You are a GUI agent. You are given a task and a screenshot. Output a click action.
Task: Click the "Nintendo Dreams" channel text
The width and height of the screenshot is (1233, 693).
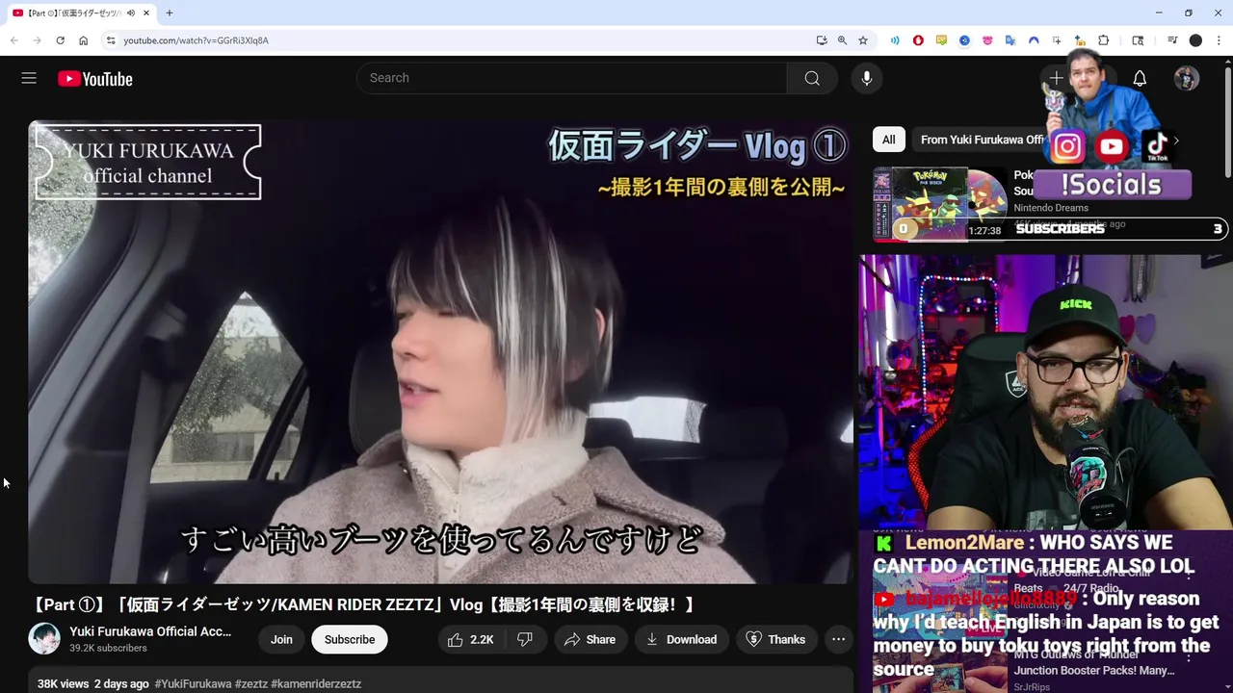[1051, 208]
